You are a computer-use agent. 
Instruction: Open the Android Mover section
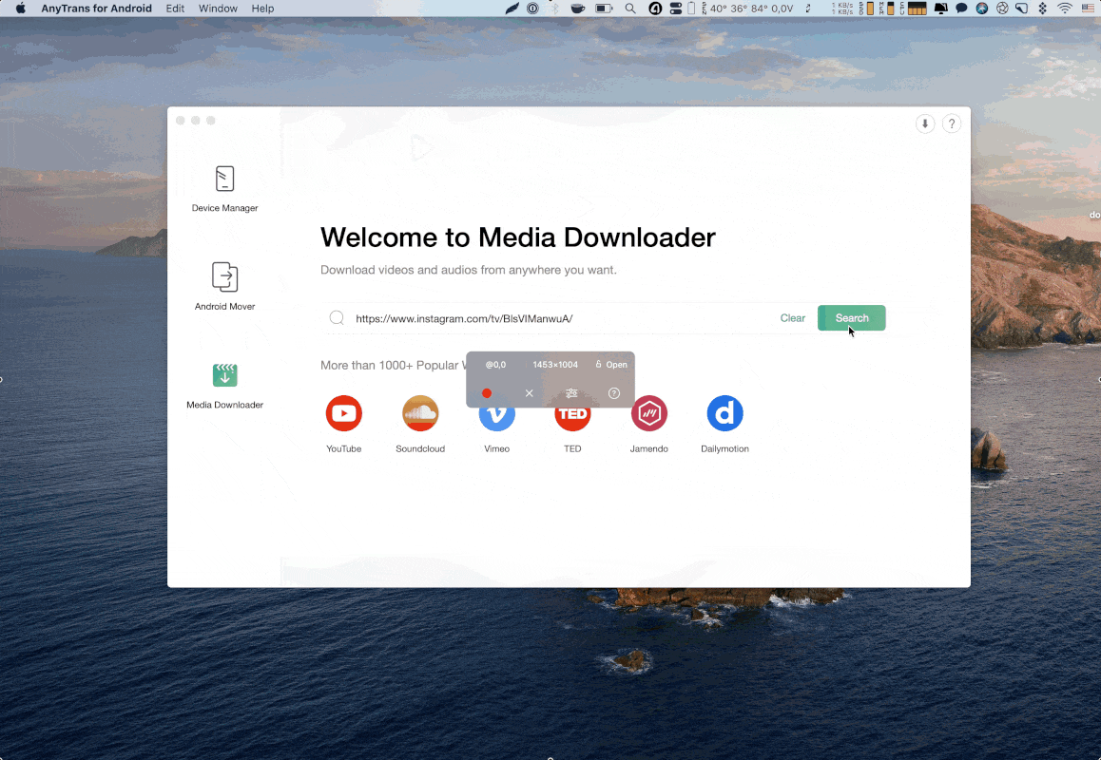(x=224, y=286)
